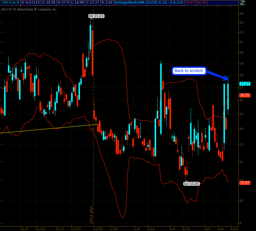Click the range value R: 2.92

click(120, 2)
